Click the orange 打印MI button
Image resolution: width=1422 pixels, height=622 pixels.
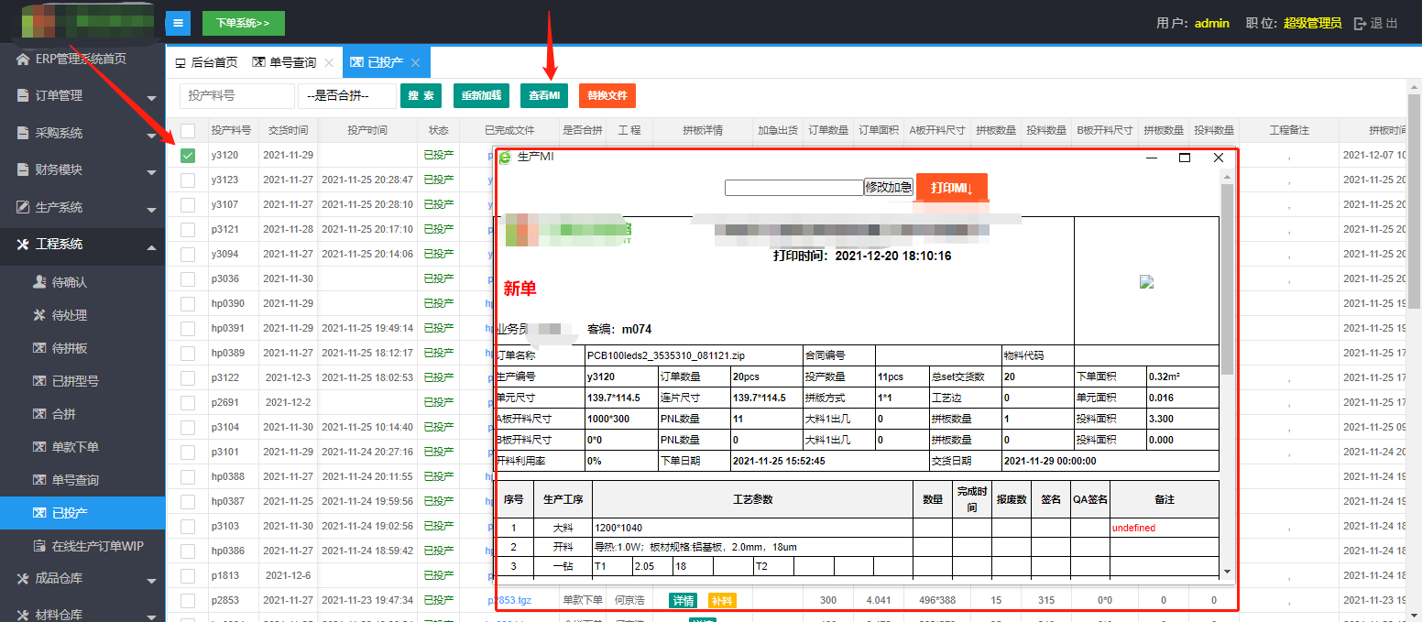pos(951,188)
